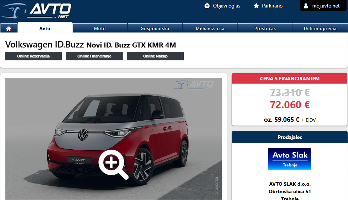This screenshot has height=200, width=348.
Task: Open the Avto Slak Trebnje dealer logo
Action: pos(290,159)
